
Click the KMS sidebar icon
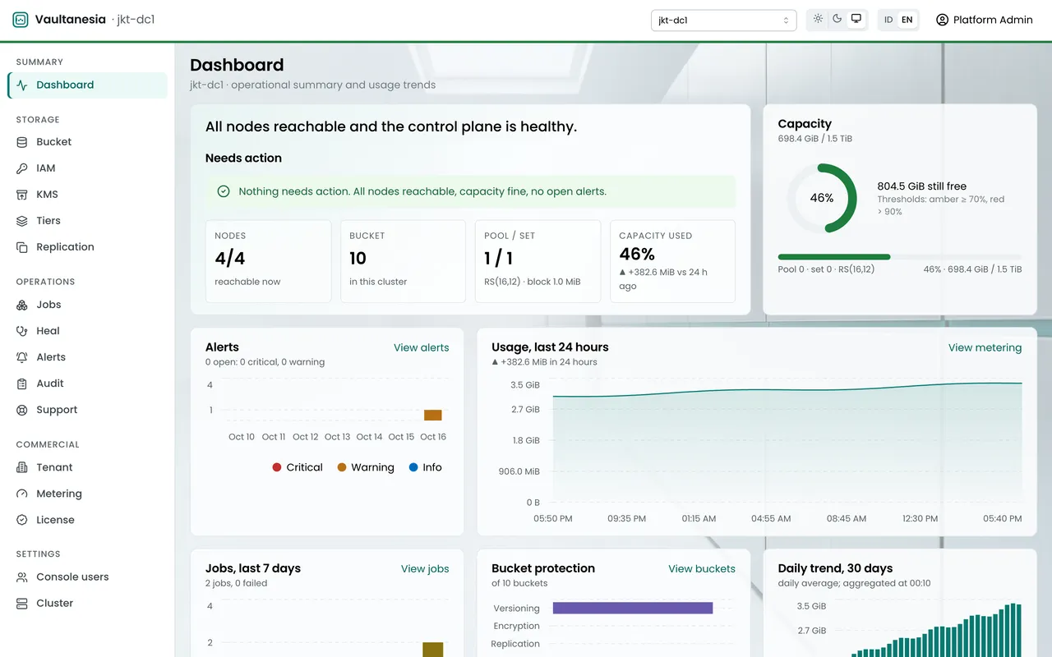click(x=22, y=195)
